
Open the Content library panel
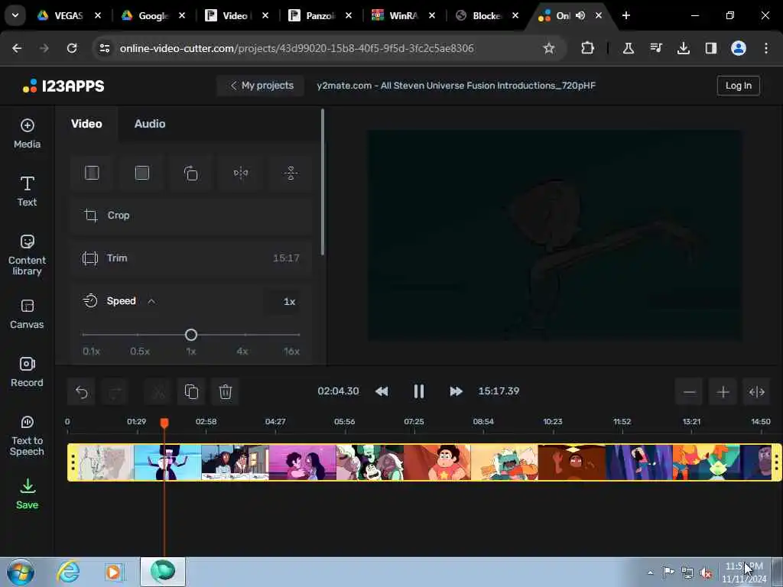27,255
